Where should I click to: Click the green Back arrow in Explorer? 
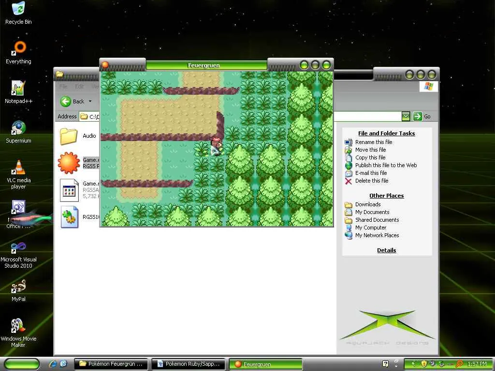[66, 101]
